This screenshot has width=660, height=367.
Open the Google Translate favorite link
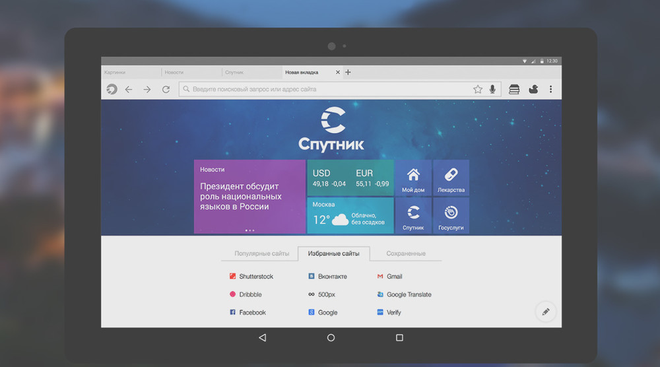click(x=404, y=294)
